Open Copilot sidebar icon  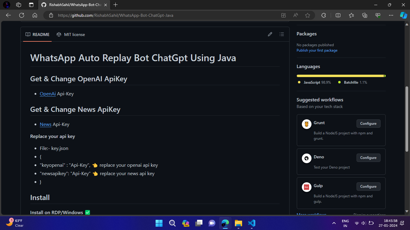pos(403,15)
